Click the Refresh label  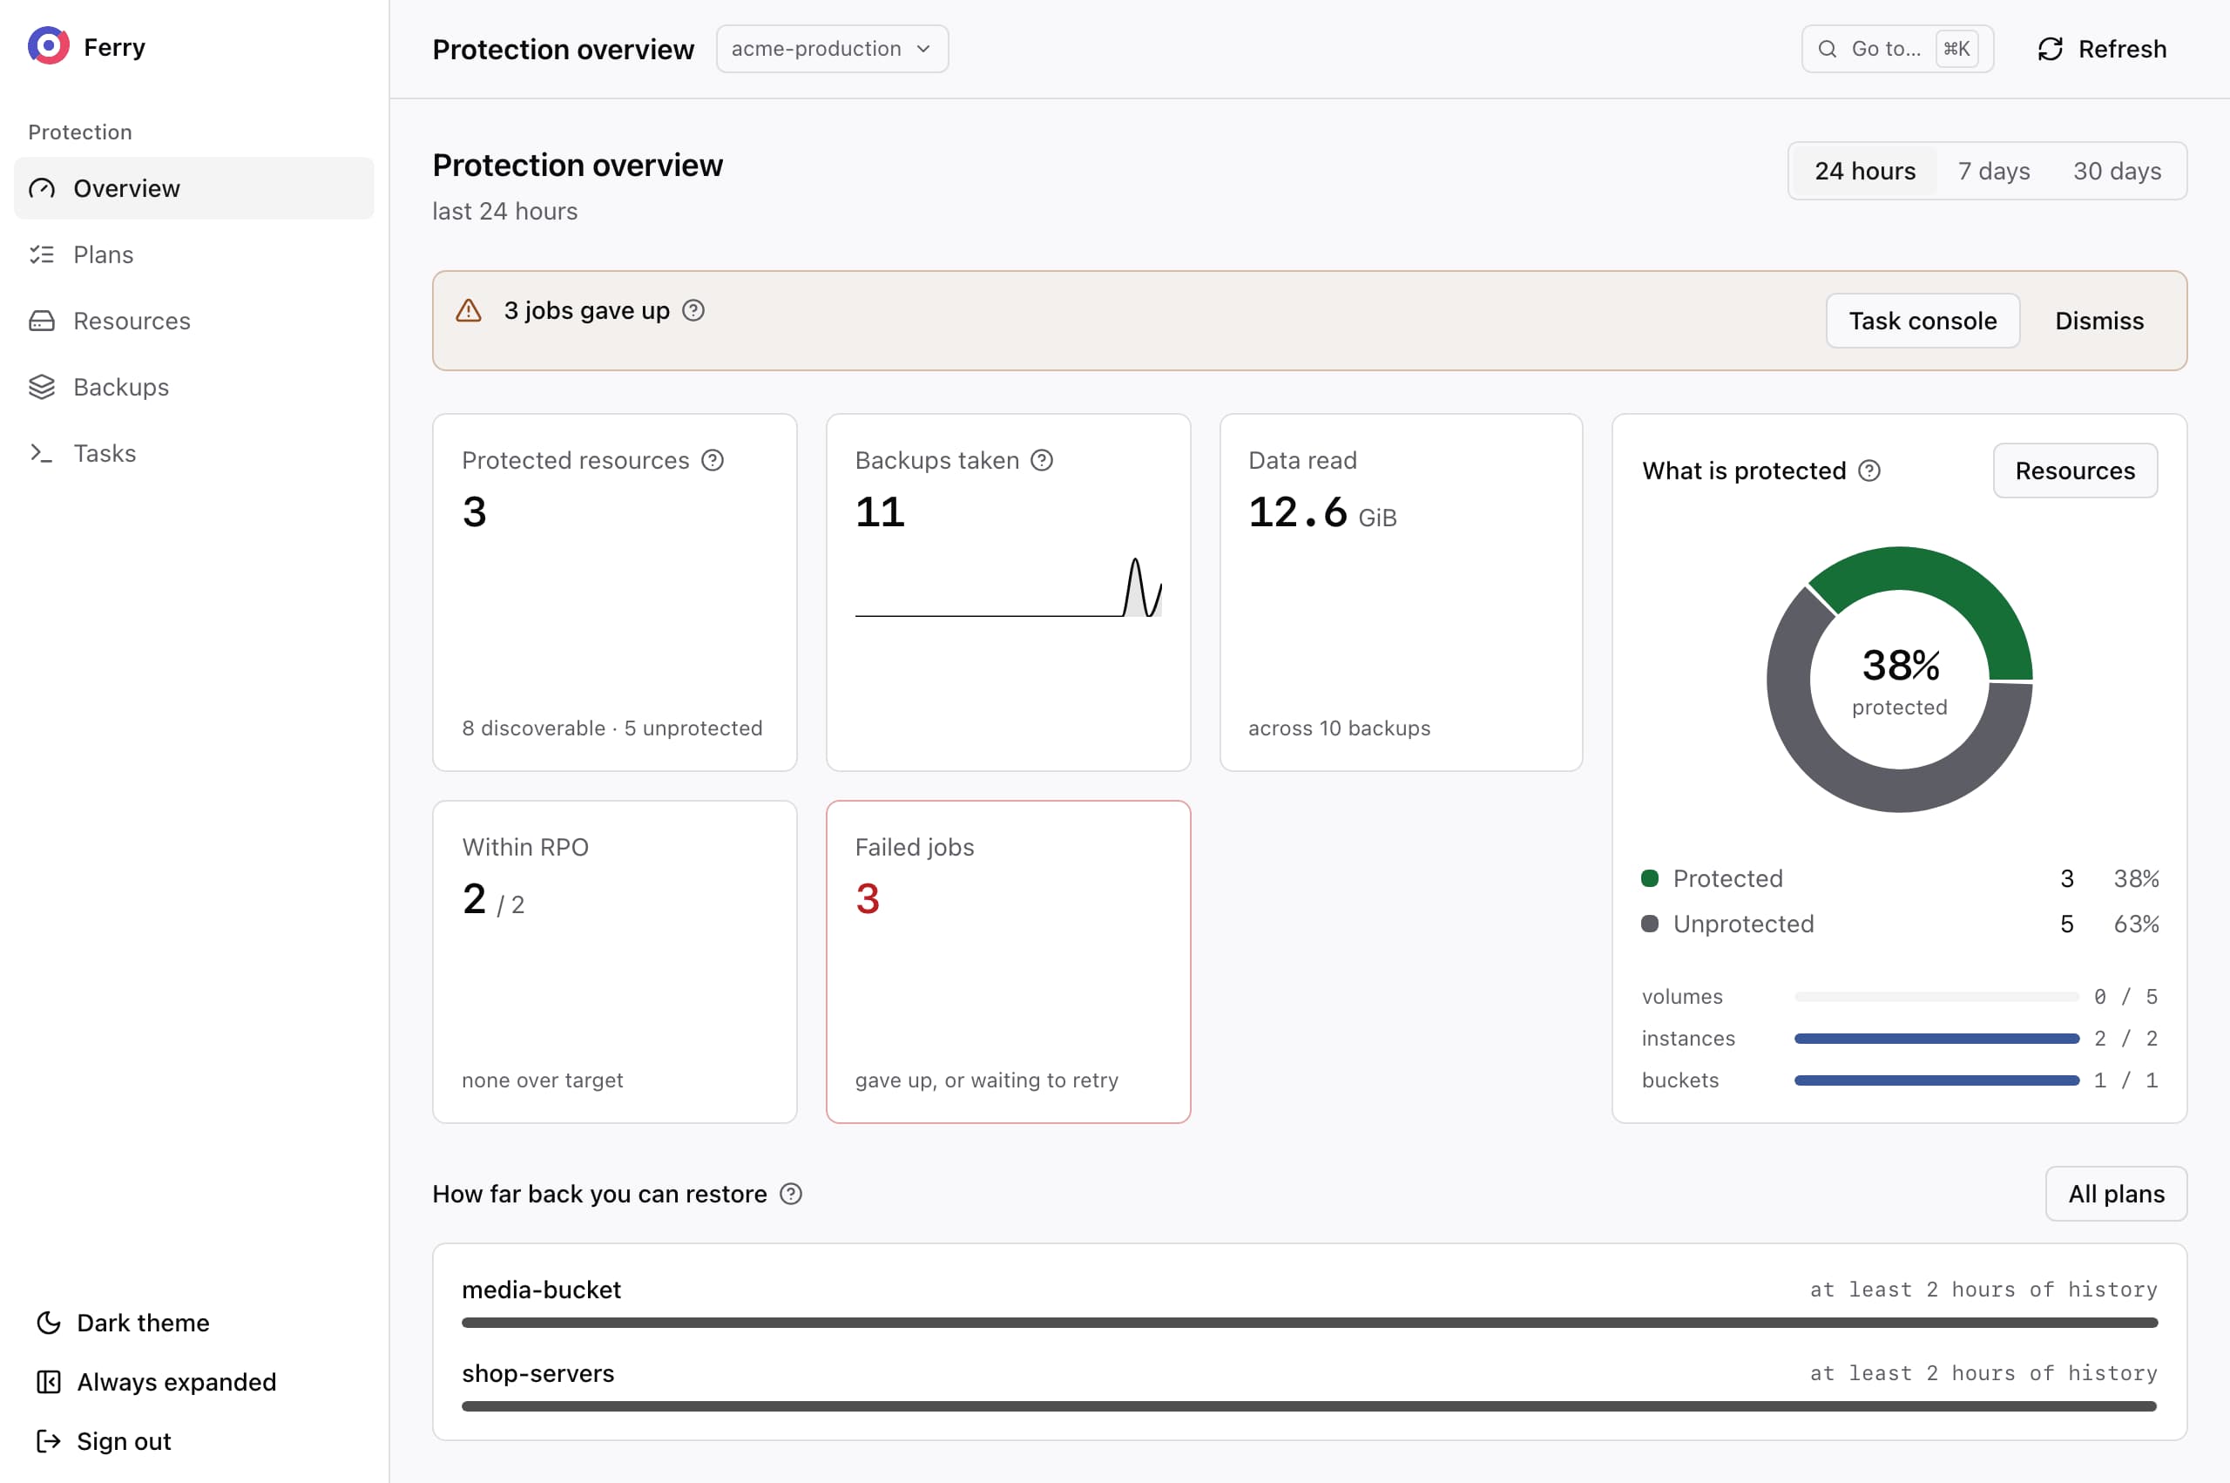coord(2121,49)
